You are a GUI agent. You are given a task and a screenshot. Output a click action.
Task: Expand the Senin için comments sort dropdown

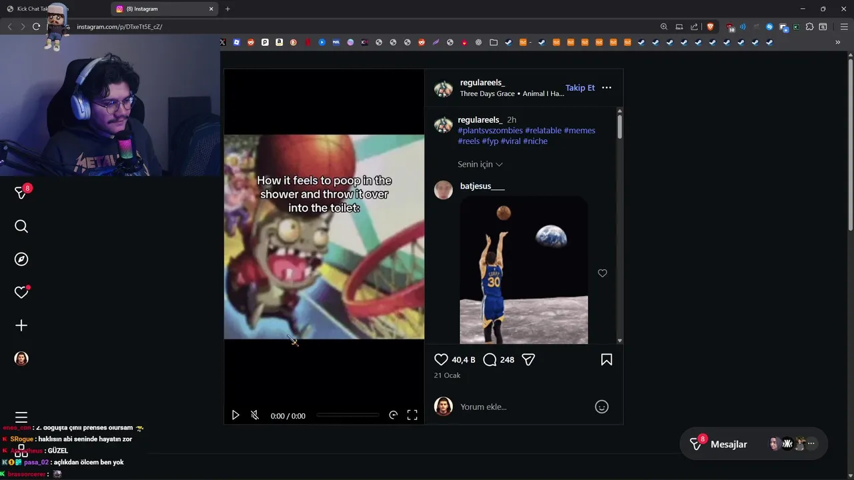[480, 164]
